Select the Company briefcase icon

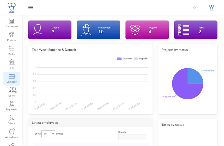[11, 76]
